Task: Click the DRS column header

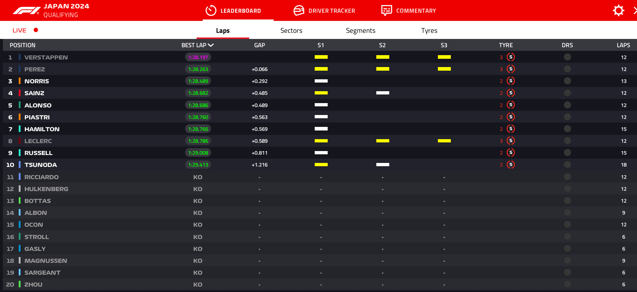Action: point(567,45)
